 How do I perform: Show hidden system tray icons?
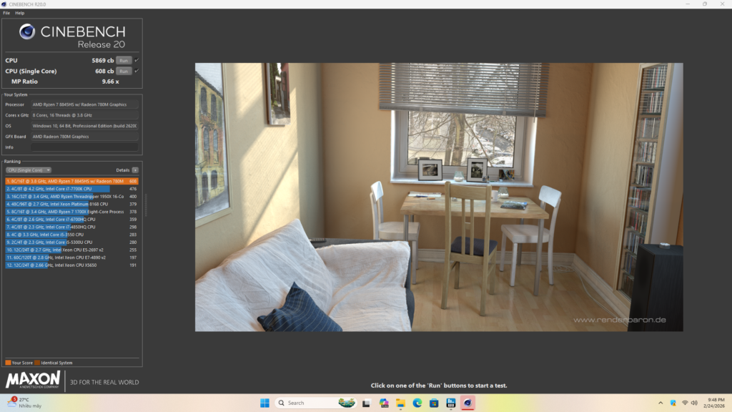(x=660, y=403)
